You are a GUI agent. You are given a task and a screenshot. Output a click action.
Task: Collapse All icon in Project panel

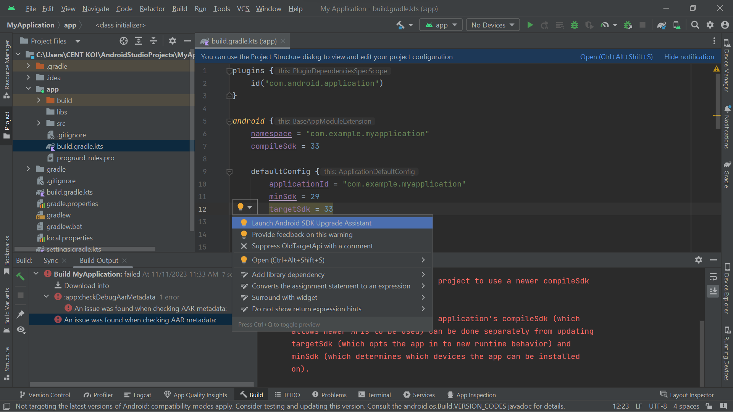coord(153,41)
